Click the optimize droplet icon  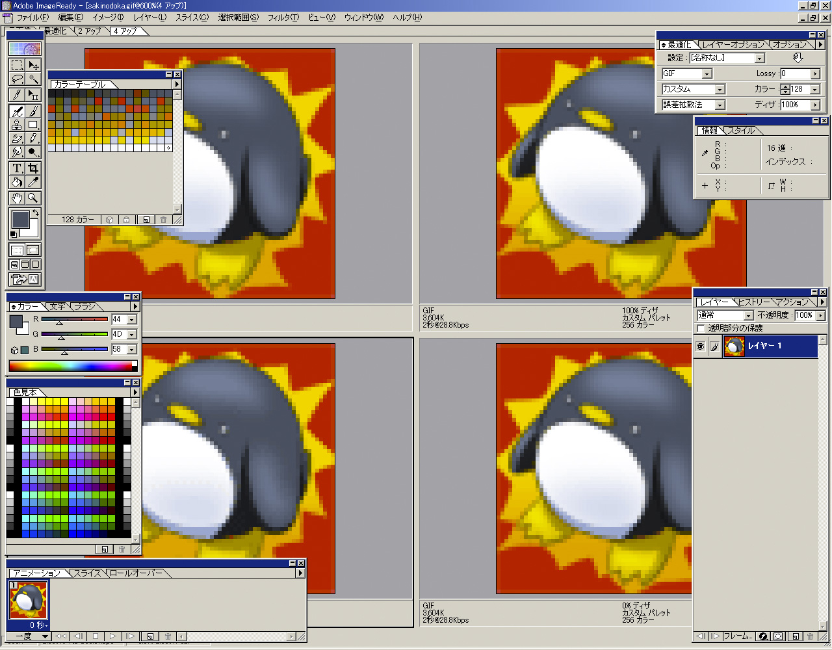pyautogui.click(x=798, y=57)
